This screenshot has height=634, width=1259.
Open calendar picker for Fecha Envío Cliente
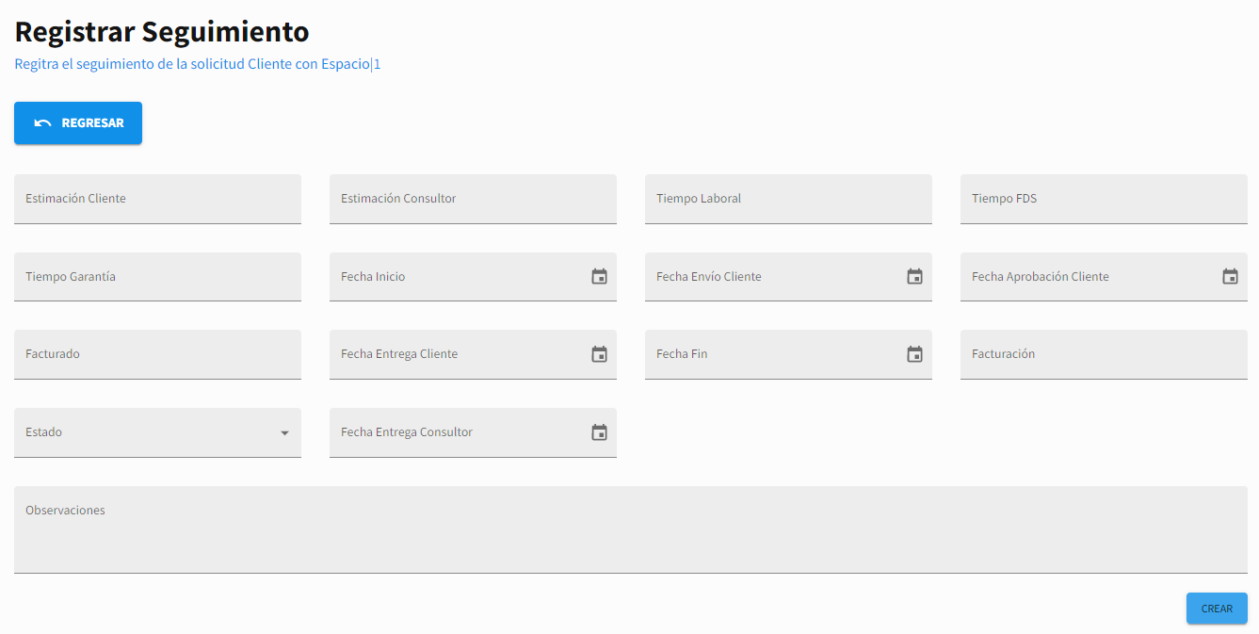(x=914, y=277)
